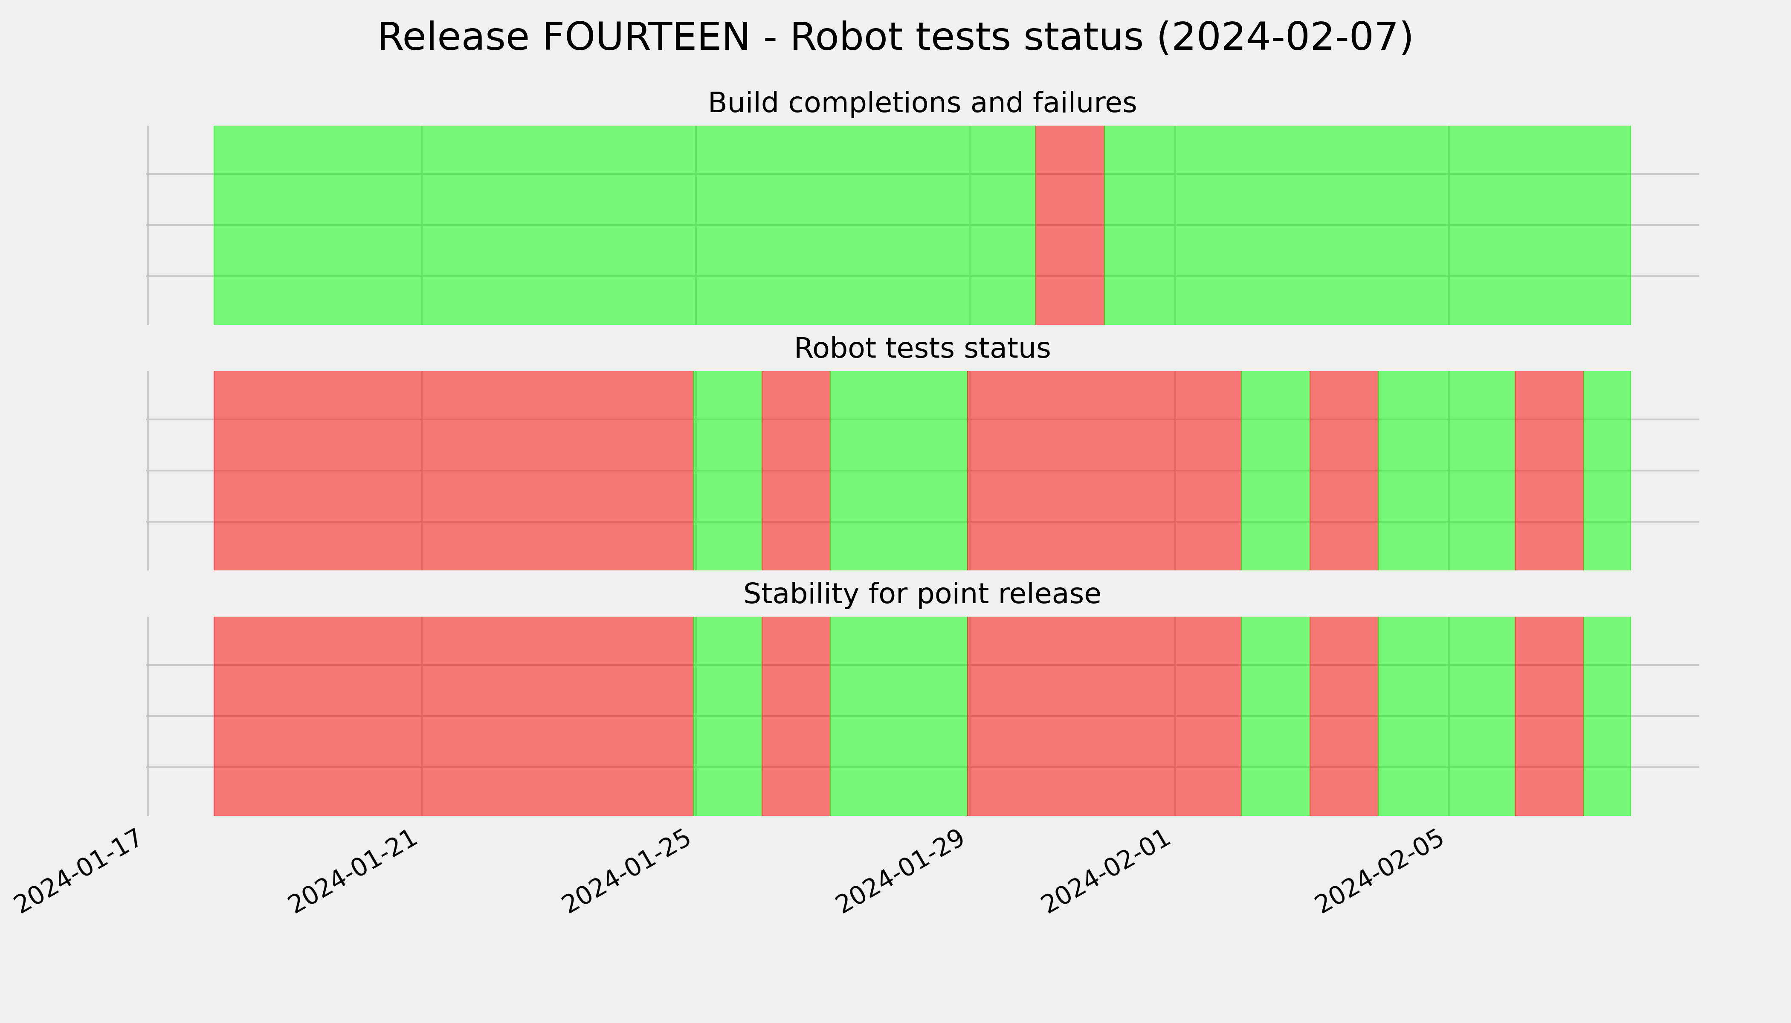Select the 2024-01-25 date tick label
The image size is (1791, 1023).
pyautogui.click(x=631, y=870)
